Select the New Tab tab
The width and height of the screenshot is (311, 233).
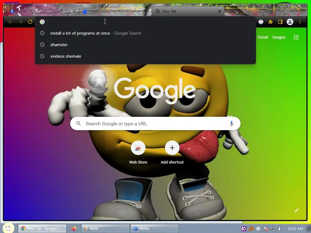point(187,11)
